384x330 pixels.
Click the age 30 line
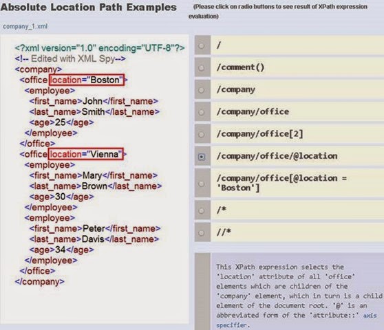coord(61,197)
